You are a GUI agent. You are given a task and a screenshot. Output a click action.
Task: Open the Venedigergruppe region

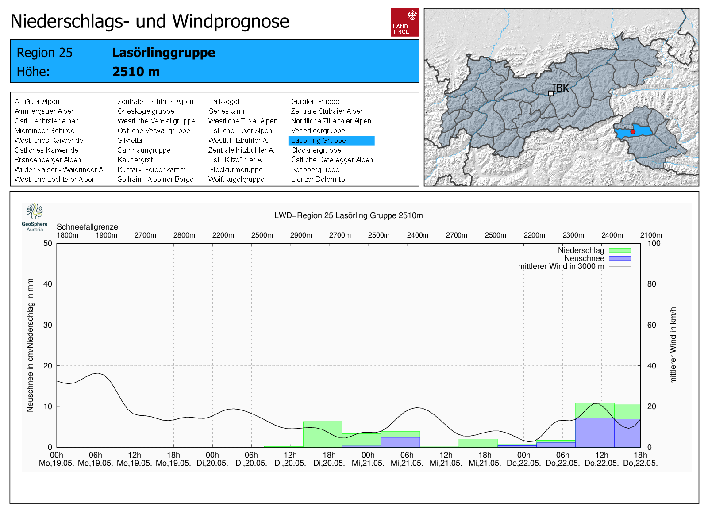click(x=318, y=131)
